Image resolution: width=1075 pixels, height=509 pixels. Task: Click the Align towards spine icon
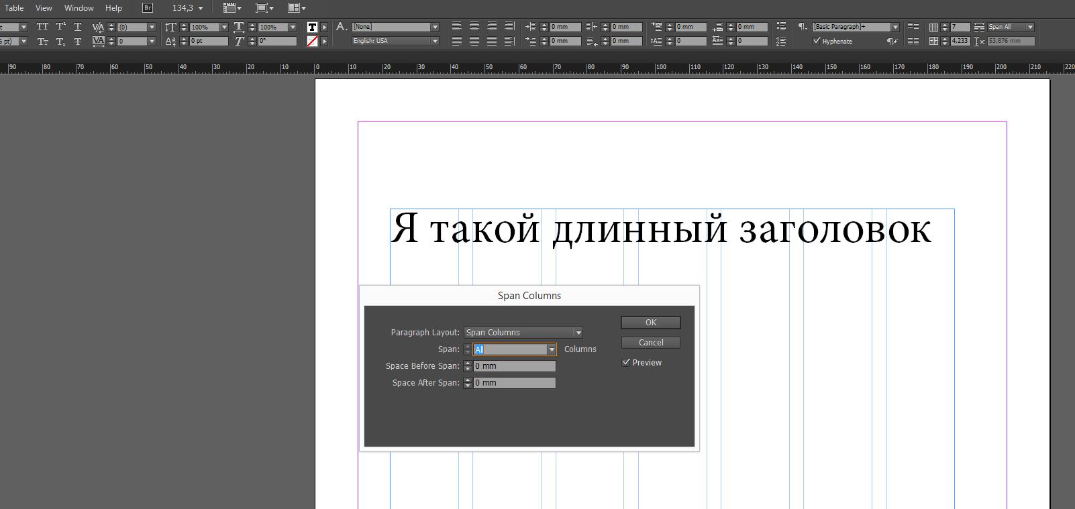coord(509,26)
